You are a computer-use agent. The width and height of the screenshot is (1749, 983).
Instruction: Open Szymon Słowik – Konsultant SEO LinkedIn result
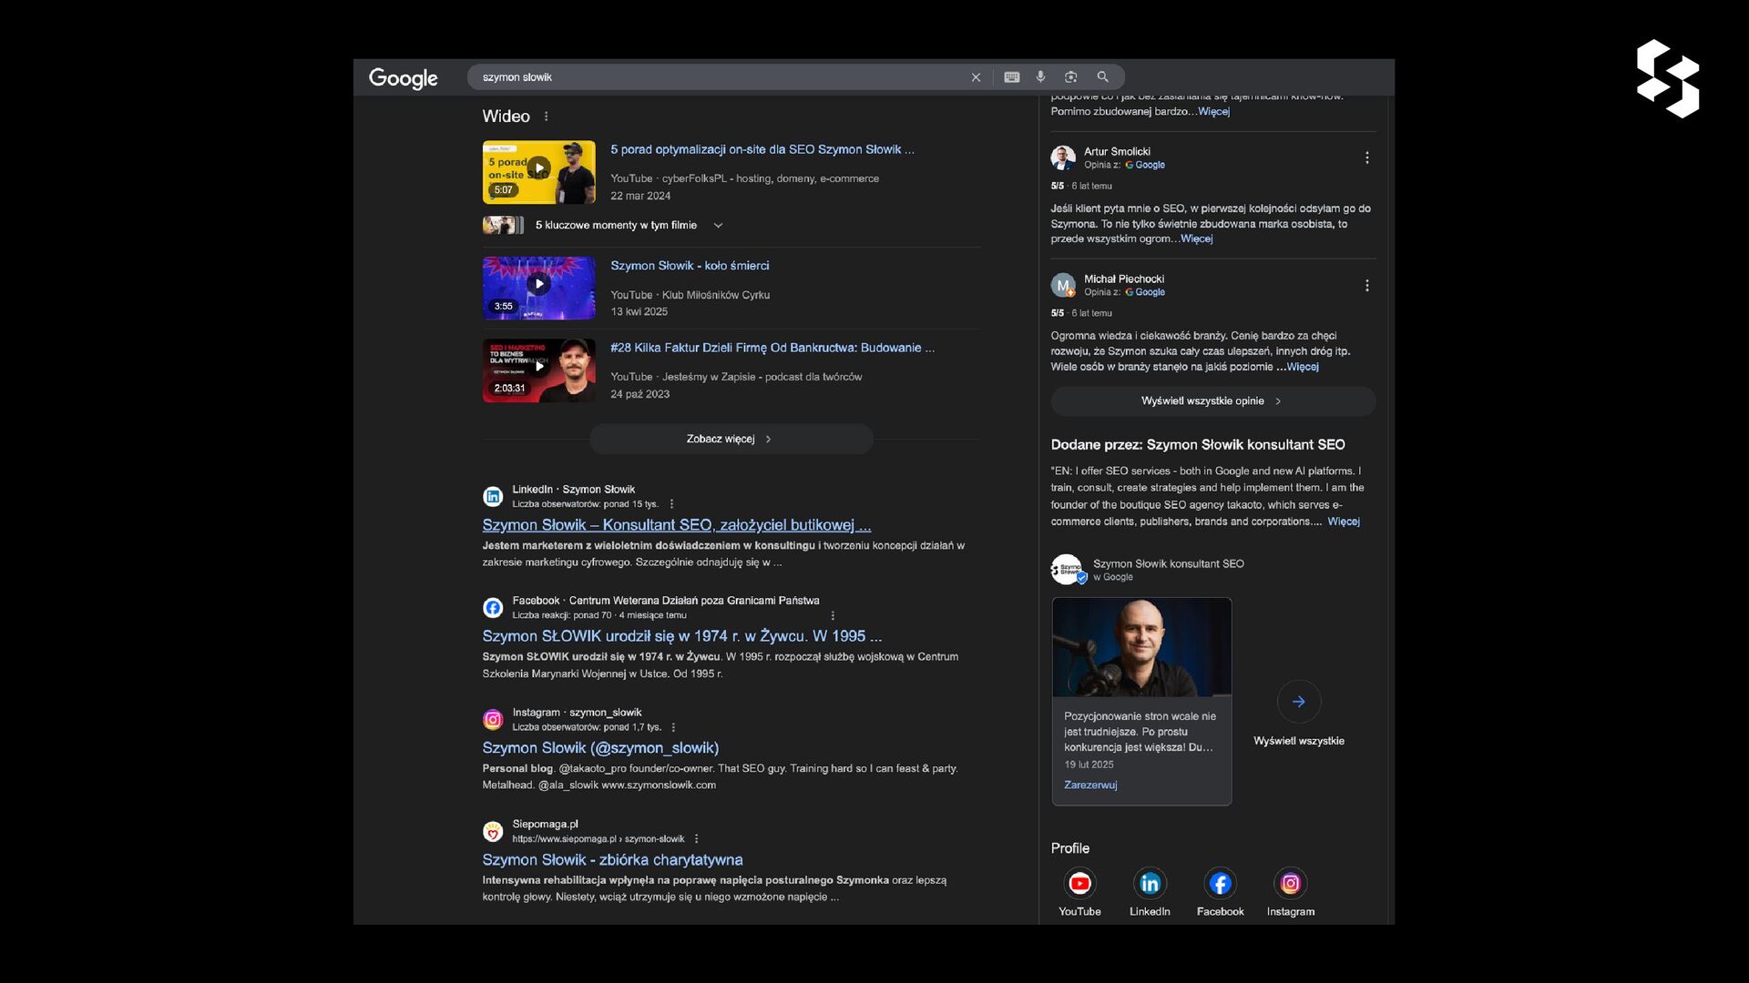(677, 525)
